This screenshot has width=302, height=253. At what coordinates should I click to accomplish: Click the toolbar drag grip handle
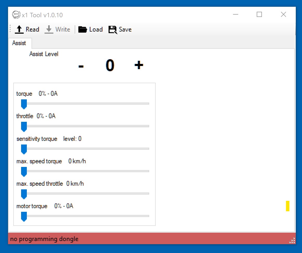(10, 29)
